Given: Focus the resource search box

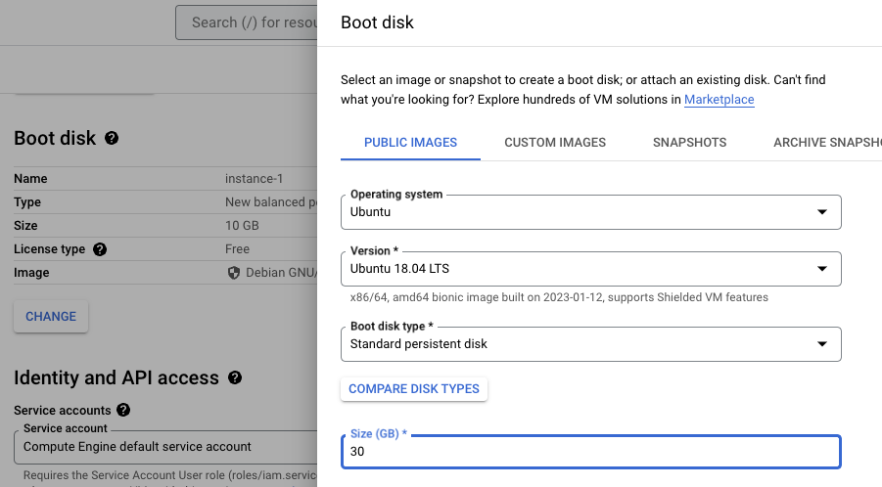Looking at the screenshot, I should (246, 22).
